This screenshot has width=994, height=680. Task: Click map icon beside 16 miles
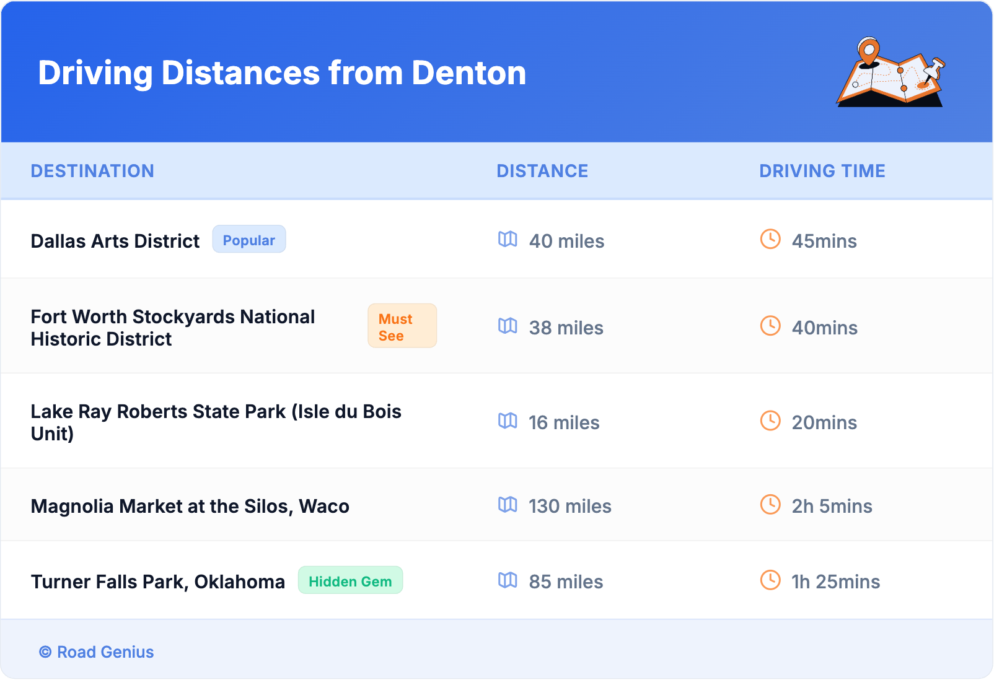(508, 421)
